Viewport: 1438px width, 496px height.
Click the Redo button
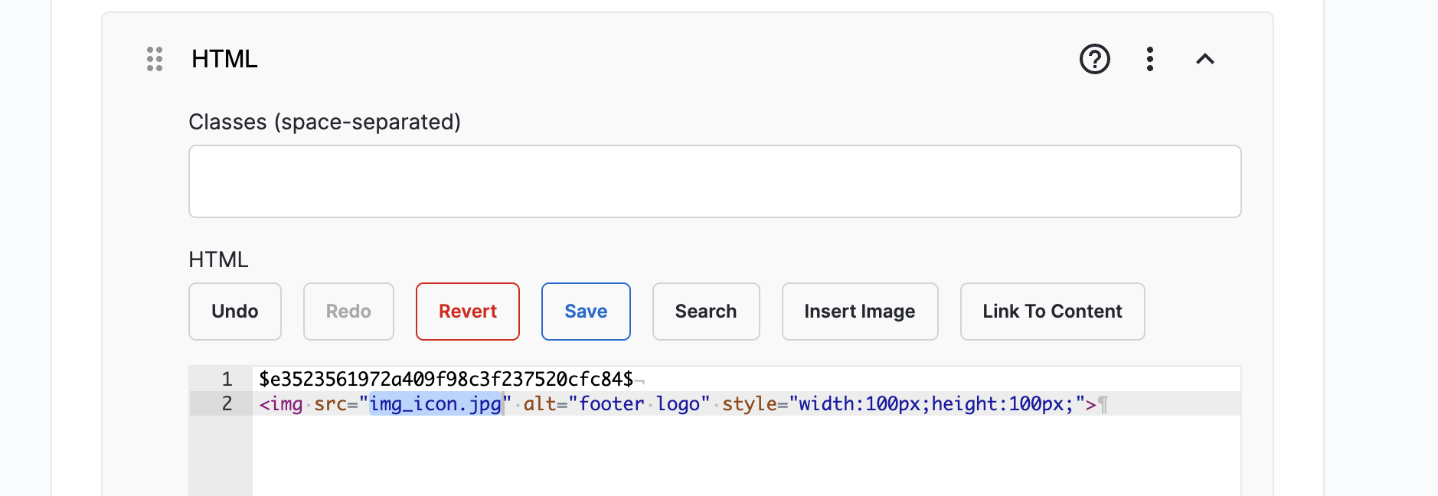pos(348,312)
